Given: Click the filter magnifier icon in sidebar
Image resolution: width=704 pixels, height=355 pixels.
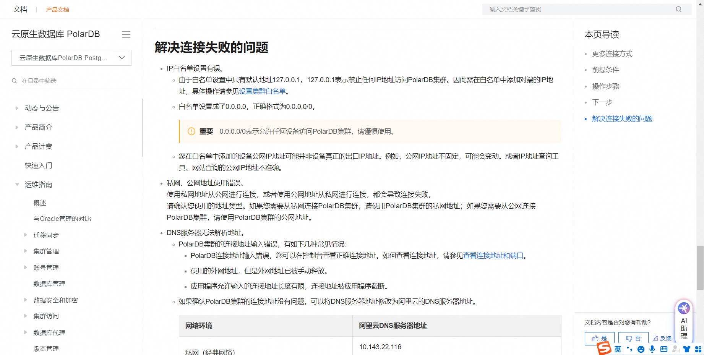Looking at the screenshot, I should coord(15,81).
